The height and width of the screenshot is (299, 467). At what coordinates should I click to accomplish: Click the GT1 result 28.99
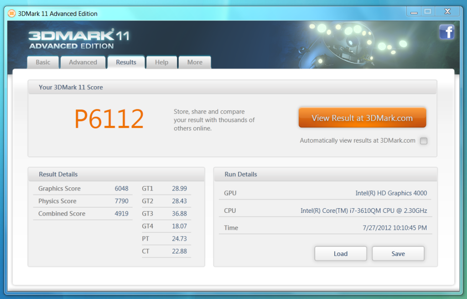179,189
